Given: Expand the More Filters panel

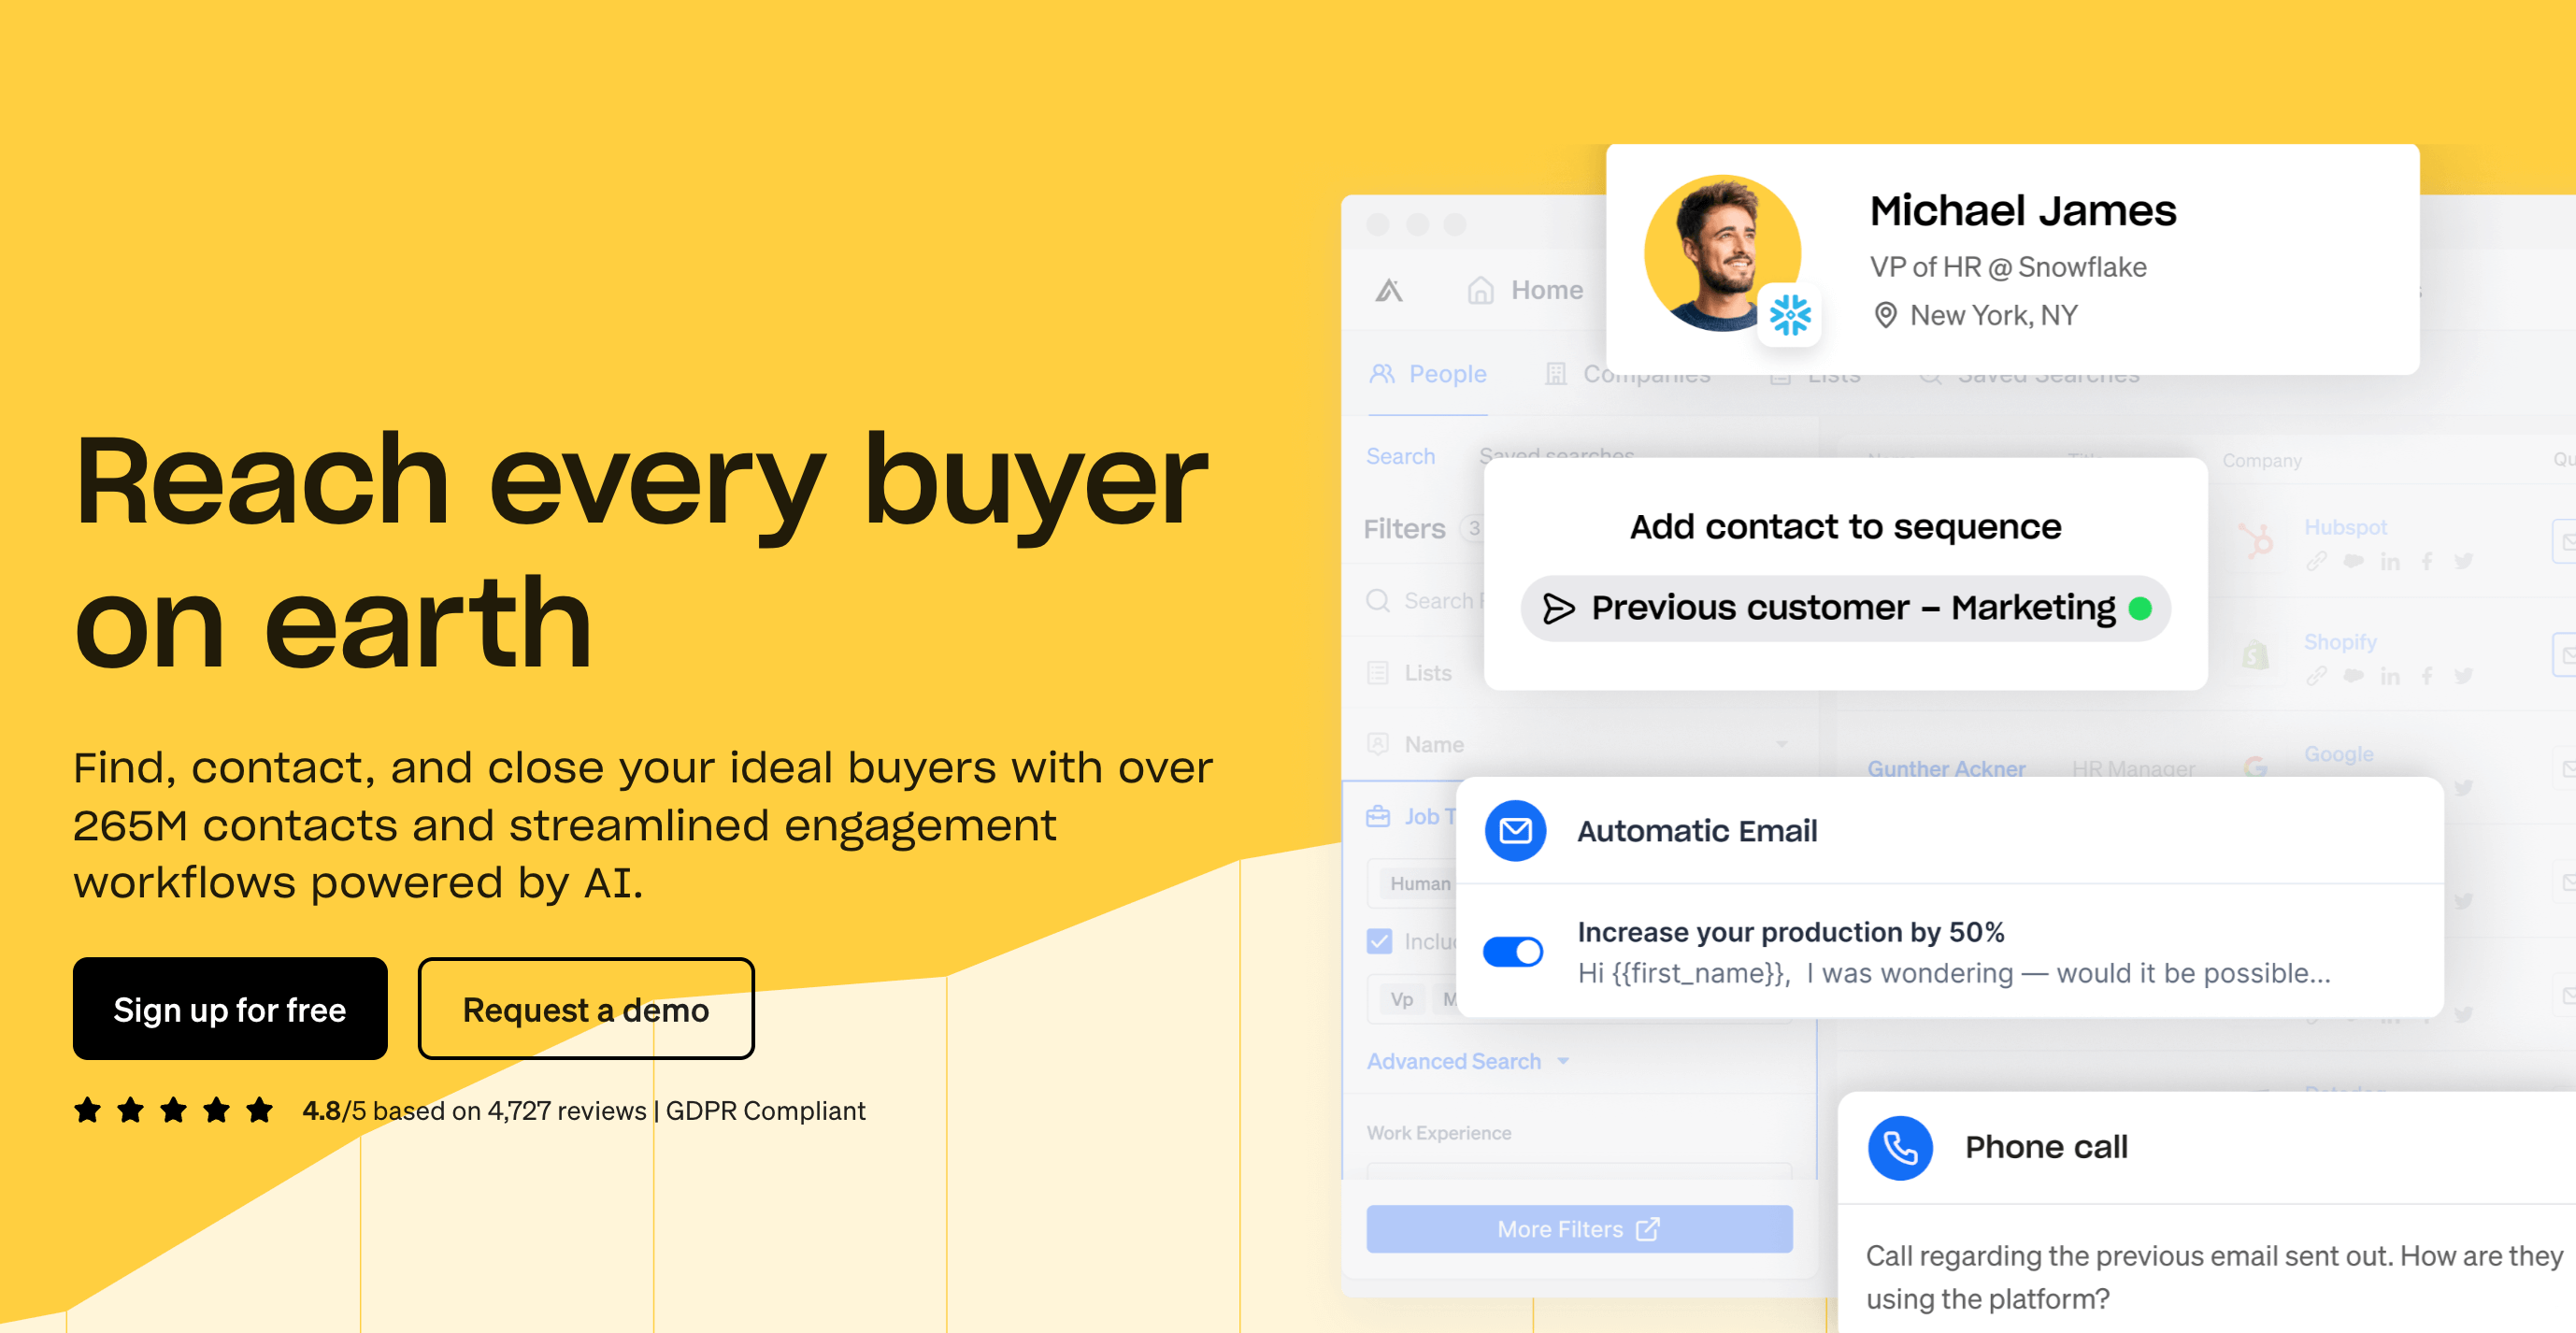Looking at the screenshot, I should pyautogui.click(x=1579, y=1227).
